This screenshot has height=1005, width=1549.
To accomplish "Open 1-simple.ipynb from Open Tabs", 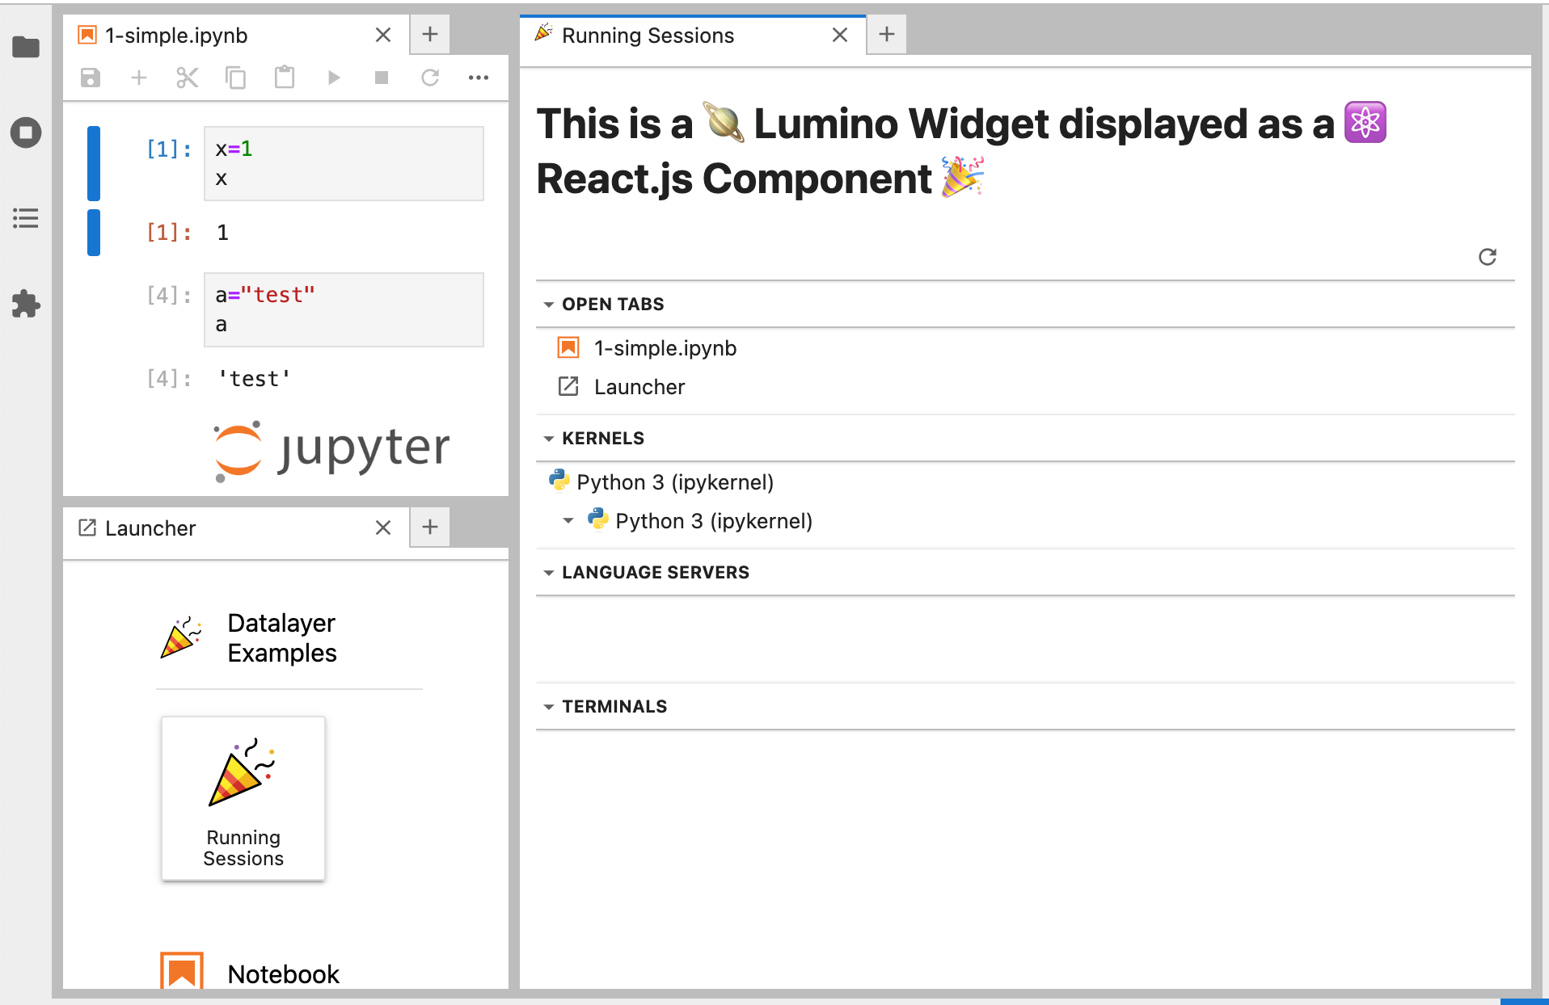I will tap(665, 347).
